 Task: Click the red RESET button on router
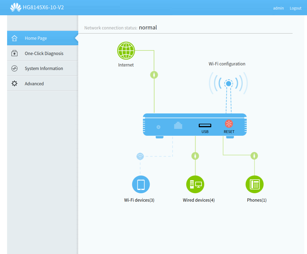(229, 124)
